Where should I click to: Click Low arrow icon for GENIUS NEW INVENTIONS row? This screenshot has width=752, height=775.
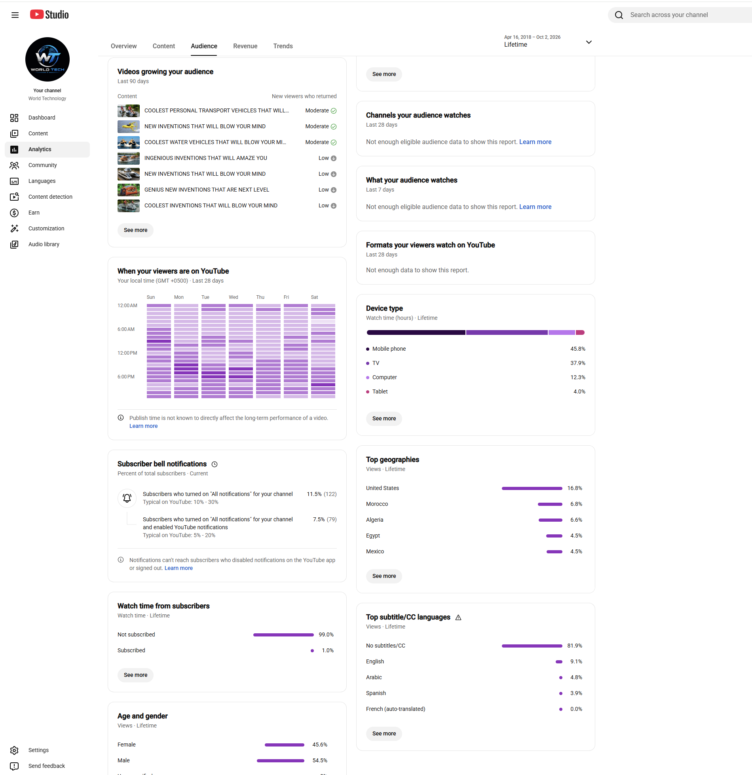pyautogui.click(x=334, y=190)
